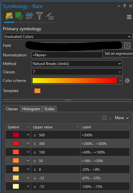The height and width of the screenshot is (193, 133).
Task: Open the Symbol layer drawing icon
Action: (29, 16)
